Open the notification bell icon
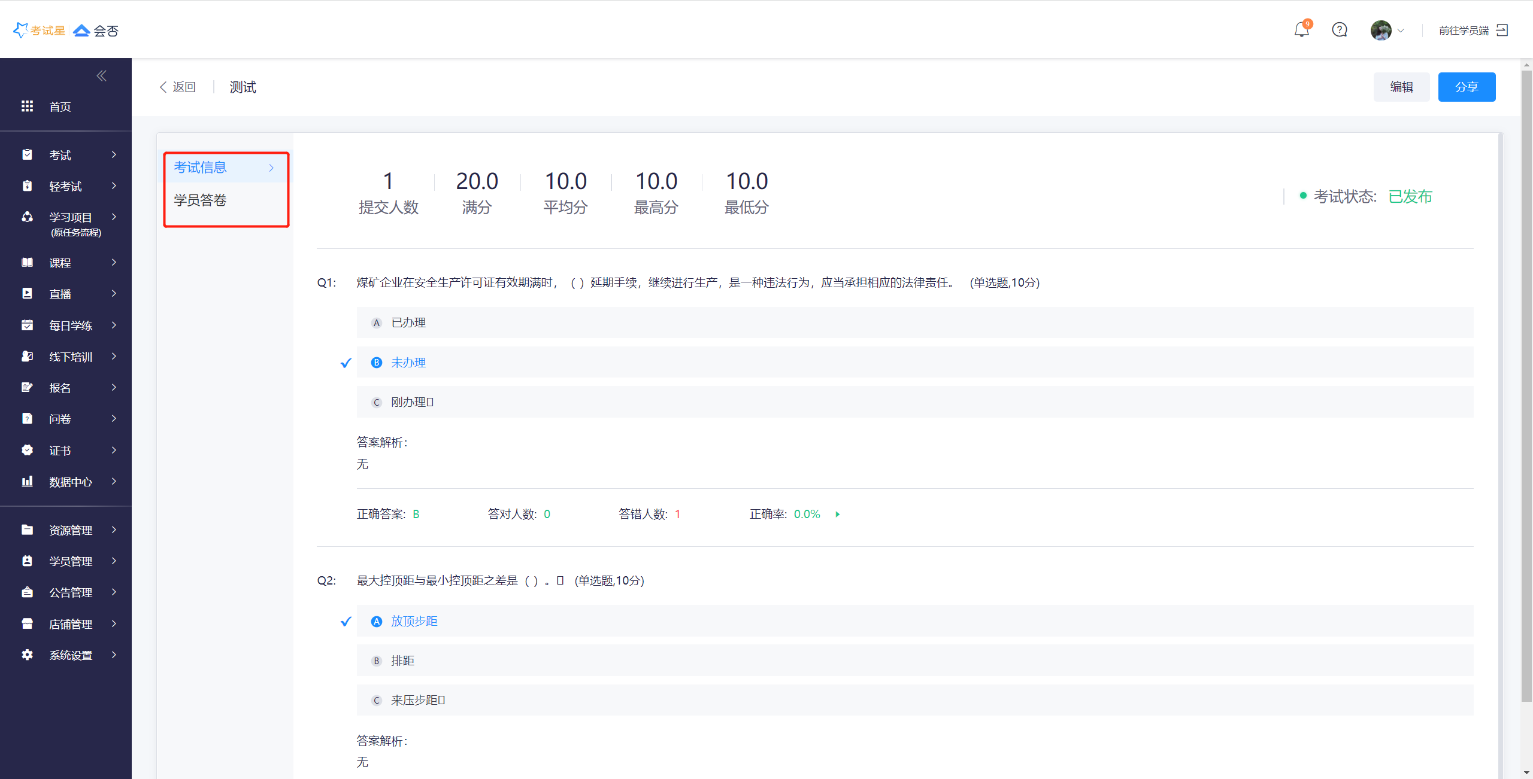 pyautogui.click(x=1301, y=30)
